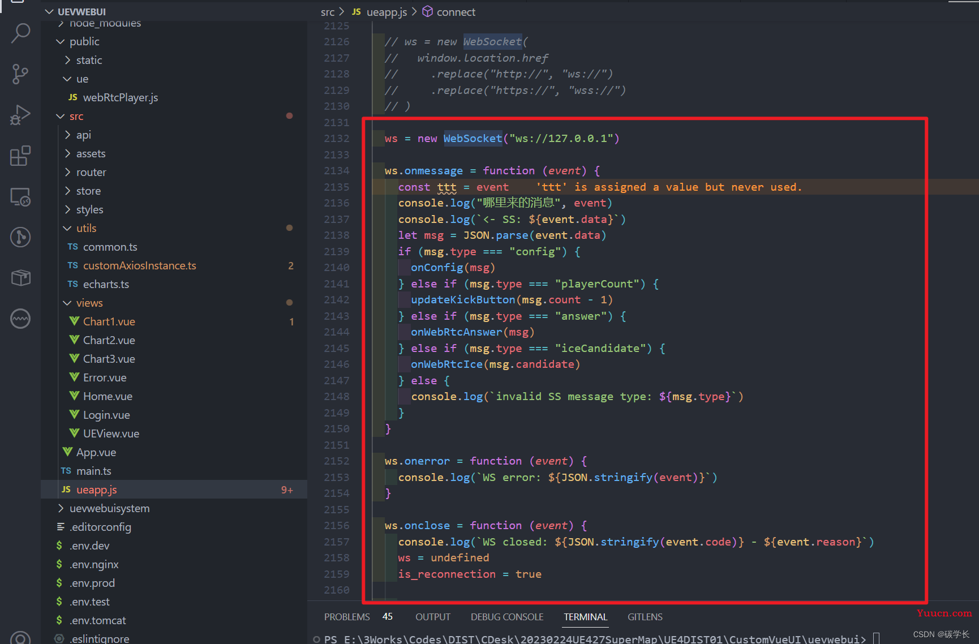Click the ttt variable on line 2135
Screen dimensions: 979x644
pos(446,187)
